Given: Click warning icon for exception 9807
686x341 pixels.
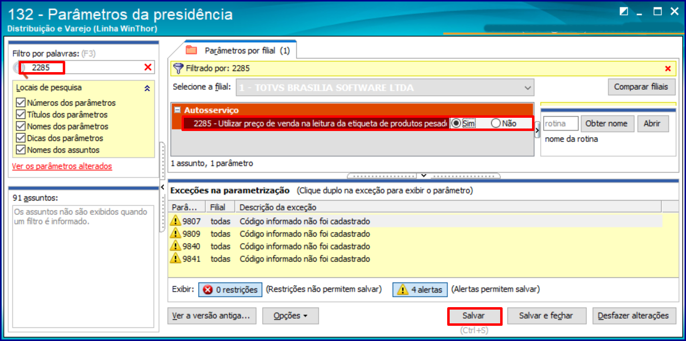Looking at the screenshot, I should (175, 221).
